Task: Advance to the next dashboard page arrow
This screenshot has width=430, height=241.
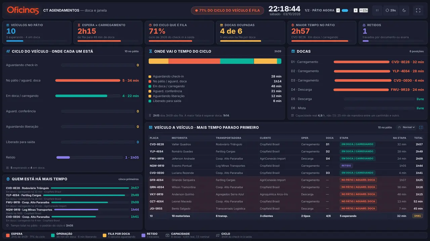Action: coord(355,10)
